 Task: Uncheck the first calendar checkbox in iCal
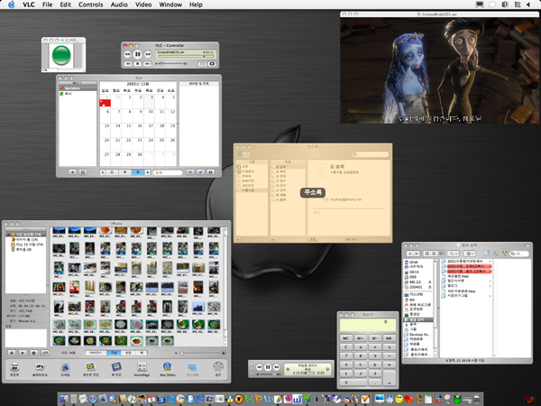coord(61,88)
